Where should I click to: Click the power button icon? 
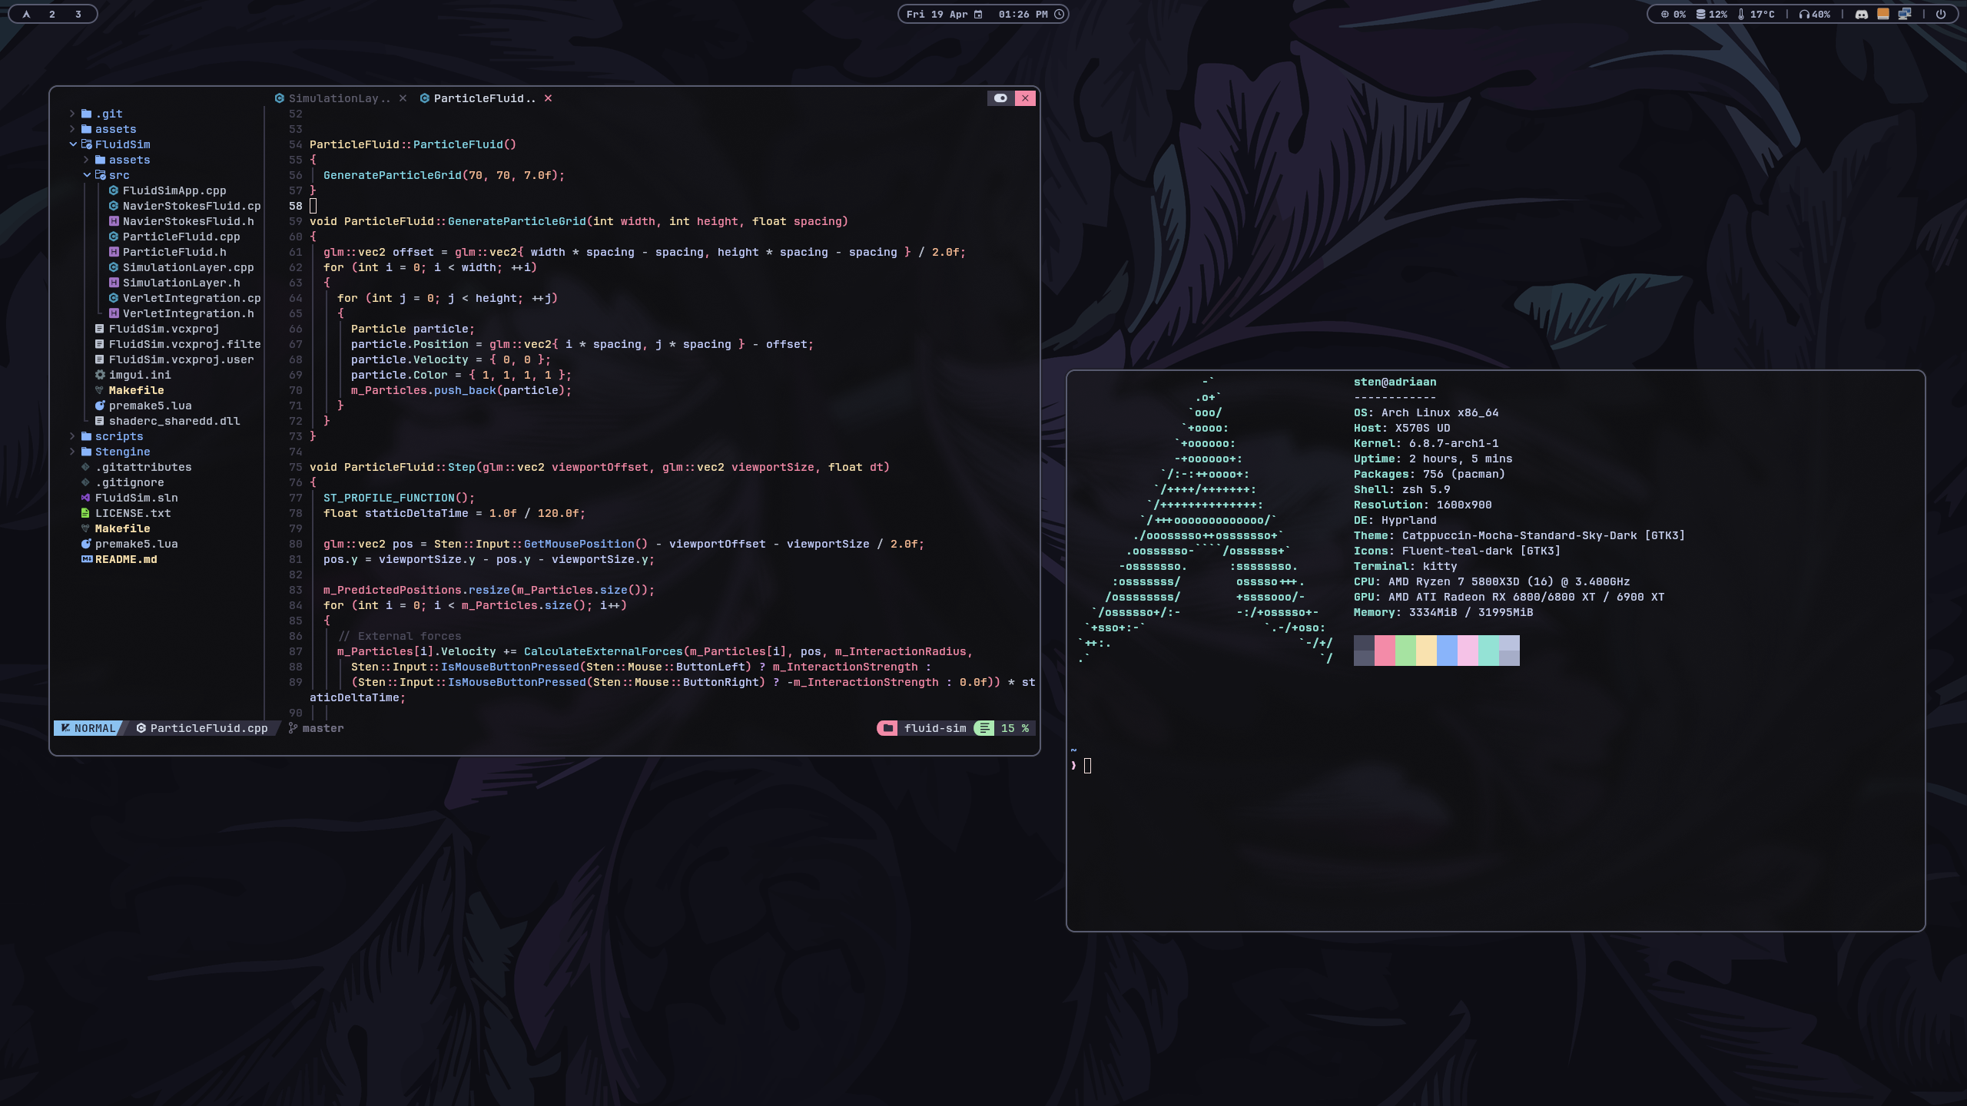tap(1941, 14)
